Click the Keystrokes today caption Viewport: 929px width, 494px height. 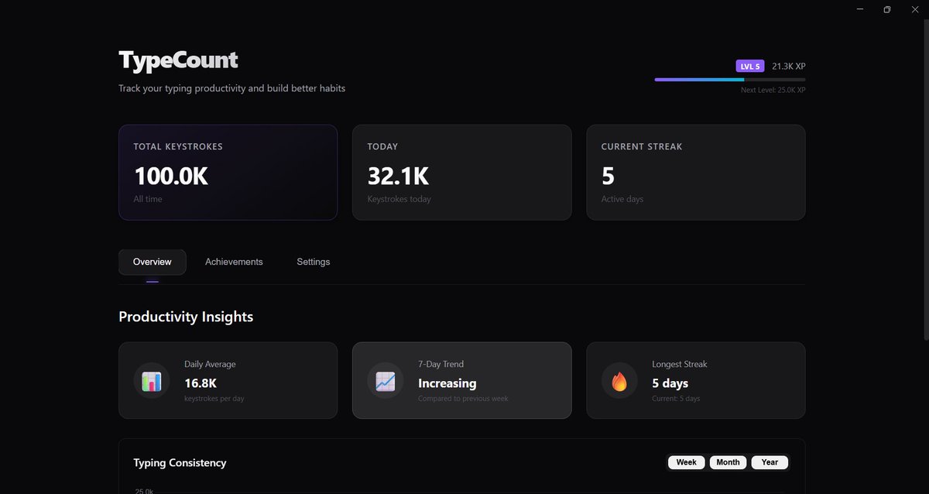click(399, 199)
